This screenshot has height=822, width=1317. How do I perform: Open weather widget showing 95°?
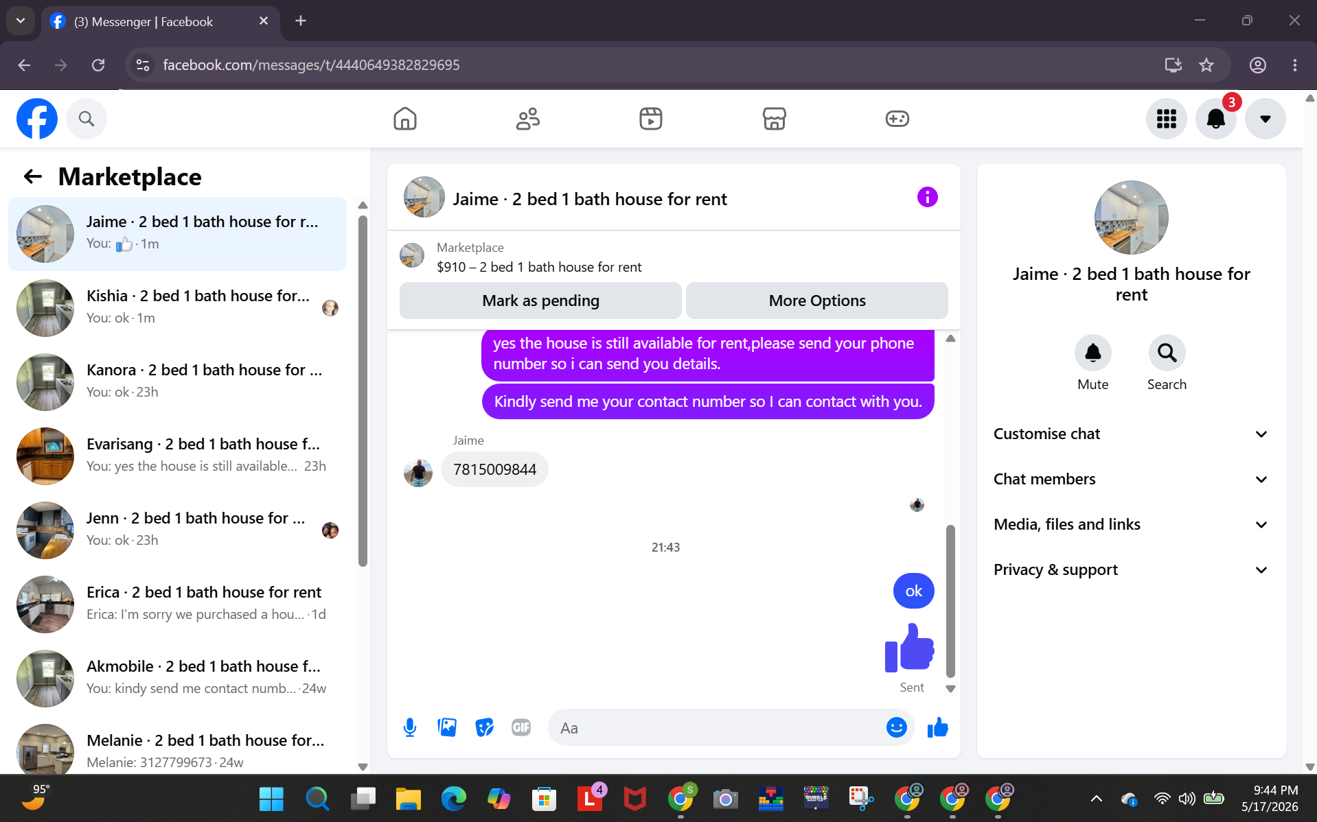34,797
